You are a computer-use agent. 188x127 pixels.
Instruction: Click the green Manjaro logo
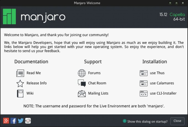[x=9, y=16]
